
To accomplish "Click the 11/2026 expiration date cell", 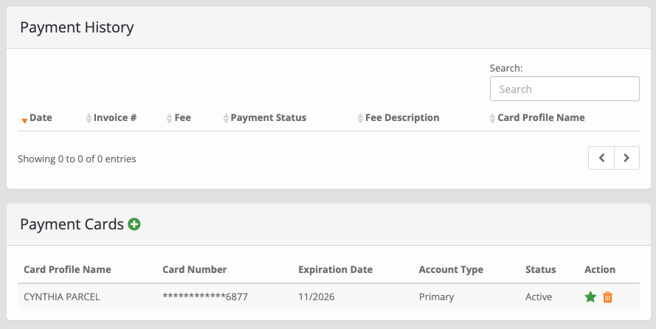I will (x=317, y=297).
